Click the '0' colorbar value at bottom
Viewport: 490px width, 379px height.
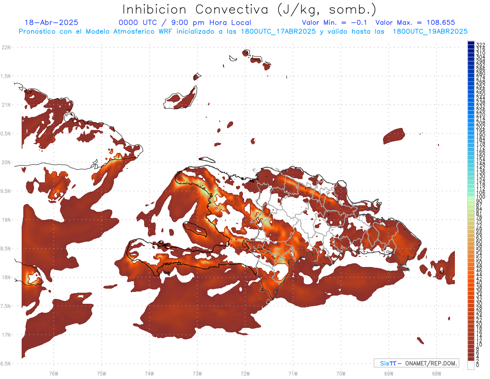pos(477,365)
